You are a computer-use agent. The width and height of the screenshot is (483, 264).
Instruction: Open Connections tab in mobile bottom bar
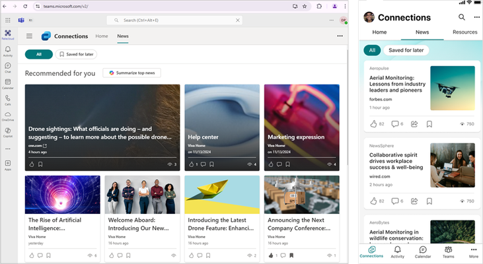[x=371, y=252]
